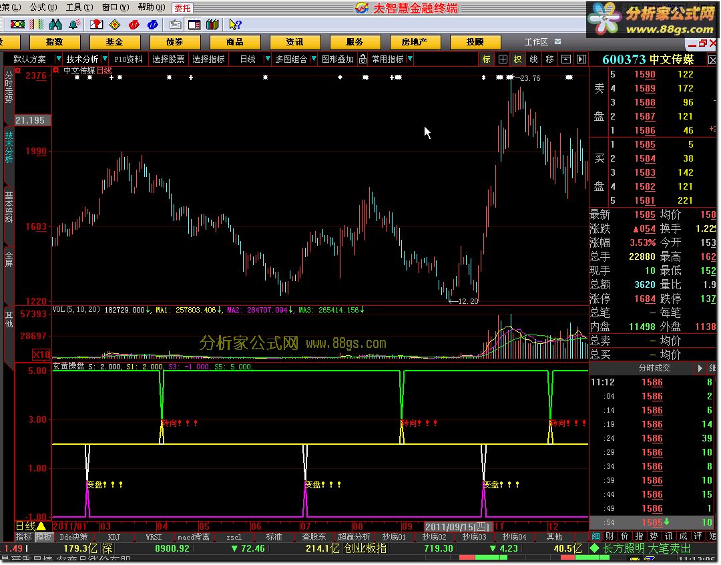Toggle the 移 move button
Viewport: 721px width, 565px height.
(x=549, y=59)
